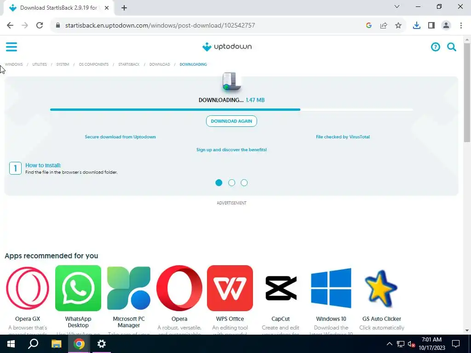Image resolution: width=471 pixels, height=353 pixels.
Task: View site security lock info
Action: tap(58, 25)
